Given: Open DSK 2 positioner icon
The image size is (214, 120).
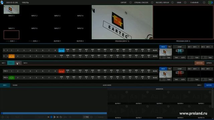Looking at the screenshot, I should 204,79.
